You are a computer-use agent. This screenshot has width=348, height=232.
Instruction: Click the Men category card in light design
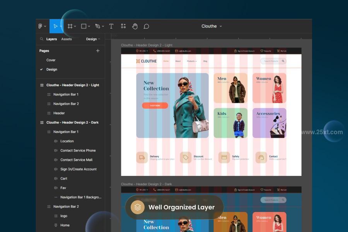click(x=230, y=88)
